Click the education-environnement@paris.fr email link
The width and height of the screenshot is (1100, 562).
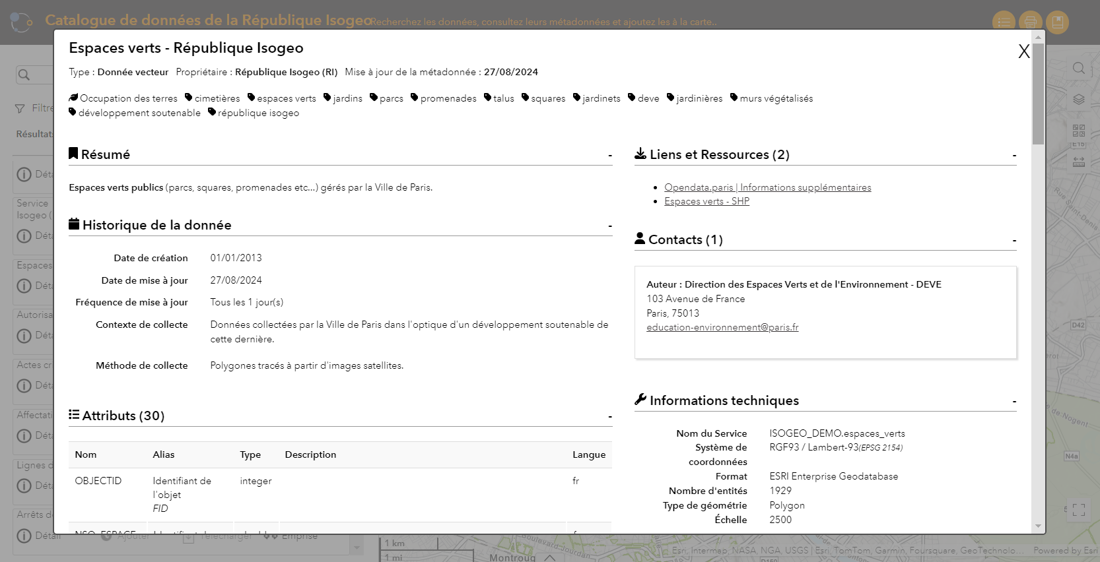pos(722,327)
